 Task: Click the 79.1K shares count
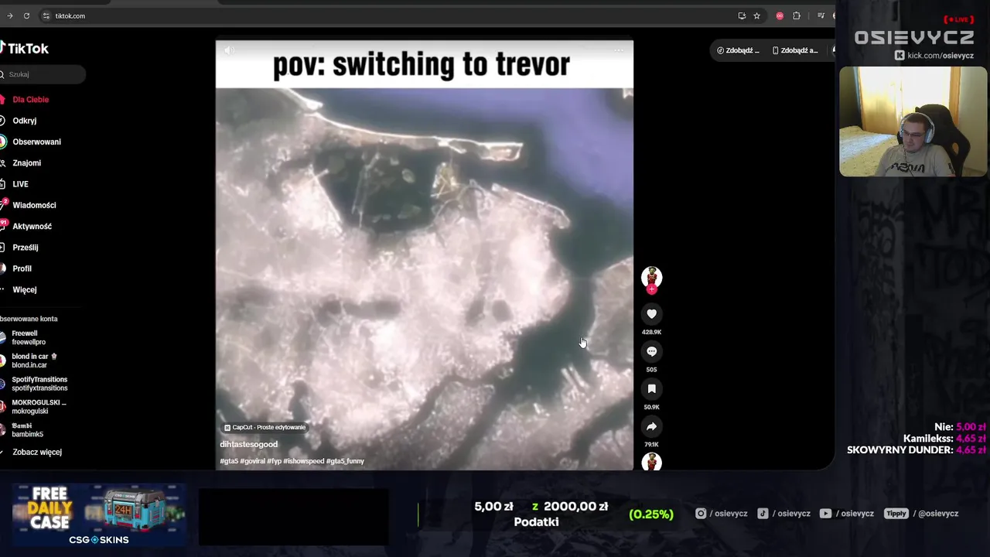tap(651, 445)
